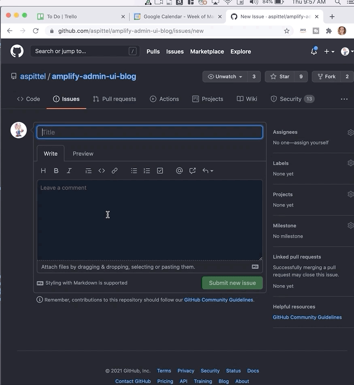This screenshot has width=354, height=385.
Task: Bookmark this page with star icon
Action: [286, 31]
